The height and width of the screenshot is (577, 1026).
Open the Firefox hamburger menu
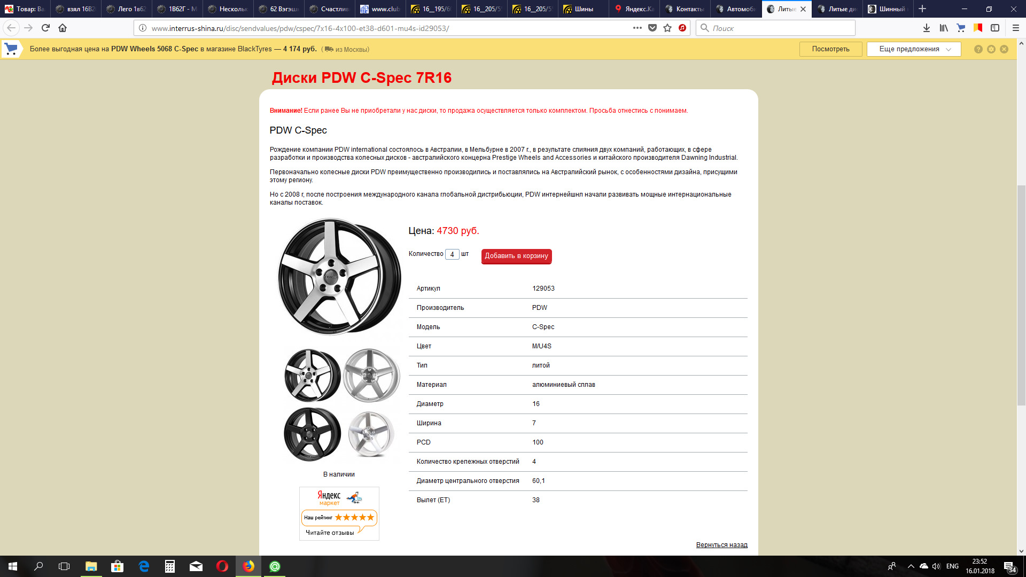[x=1016, y=28]
